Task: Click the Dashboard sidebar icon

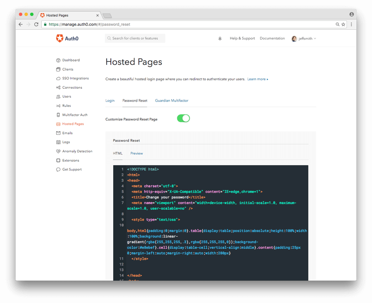Action: [58, 60]
